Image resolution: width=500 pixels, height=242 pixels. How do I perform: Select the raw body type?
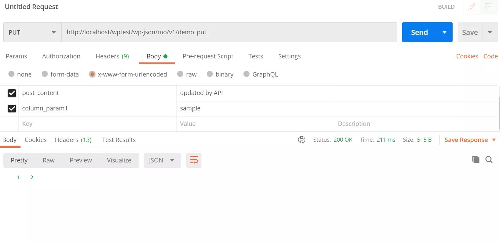tap(180, 74)
